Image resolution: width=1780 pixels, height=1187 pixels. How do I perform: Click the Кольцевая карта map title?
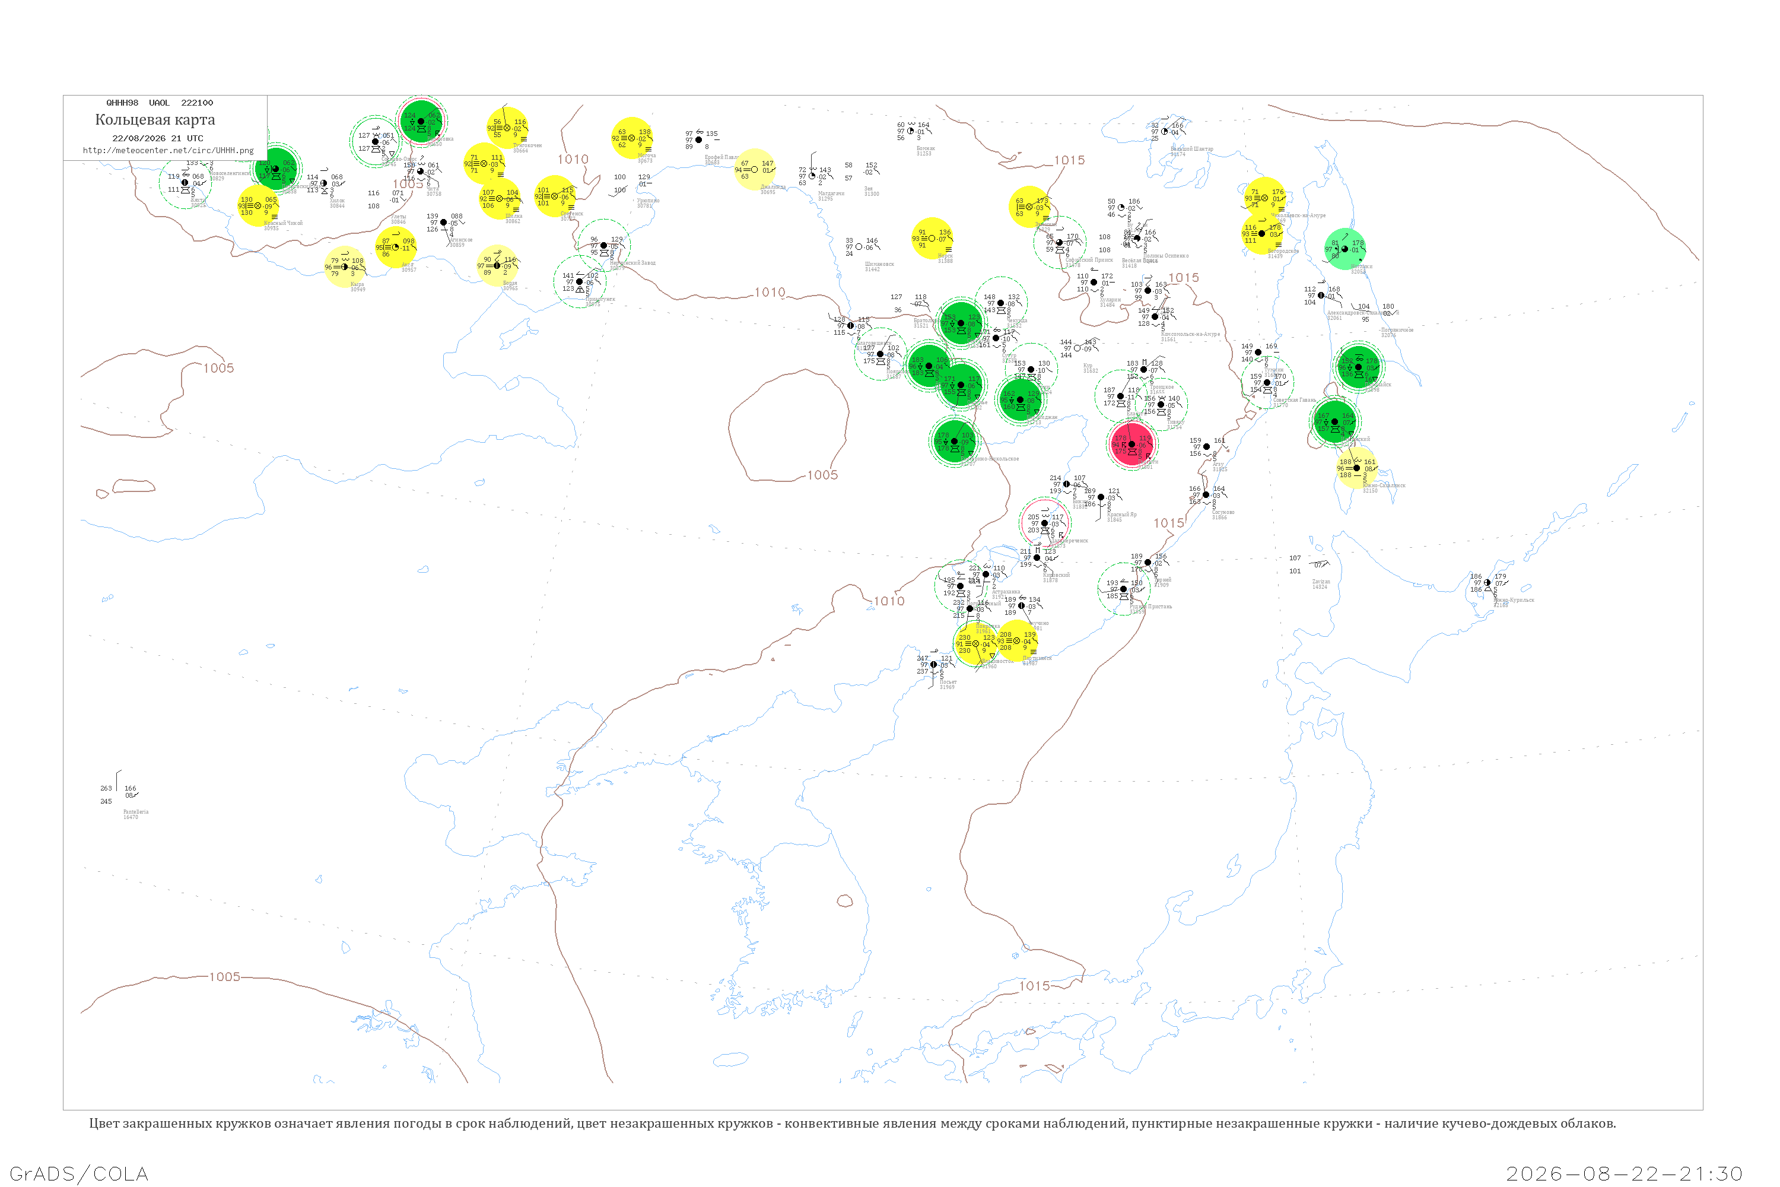click(x=155, y=120)
